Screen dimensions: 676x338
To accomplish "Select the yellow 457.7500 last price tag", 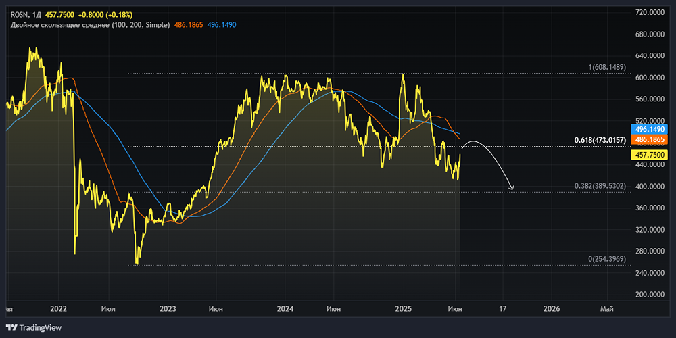I will pyautogui.click(x=648, y=155).
